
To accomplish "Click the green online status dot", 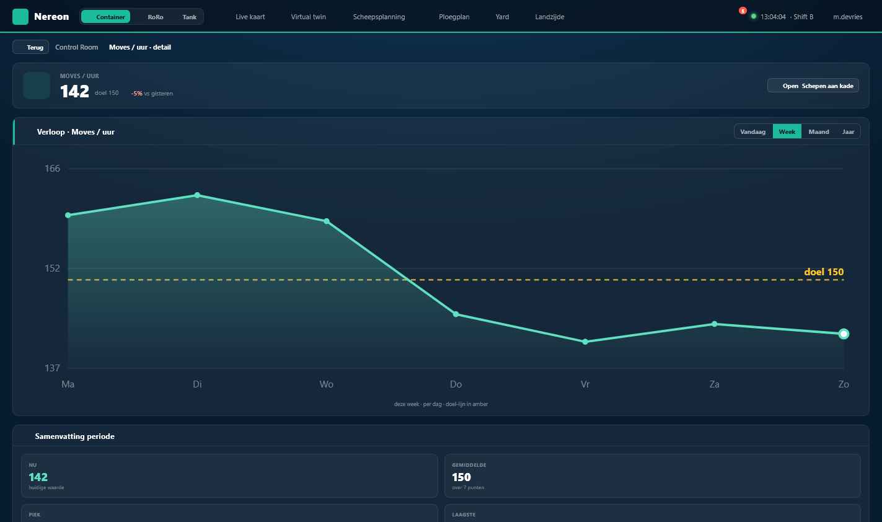I will [x=754, y=16].
